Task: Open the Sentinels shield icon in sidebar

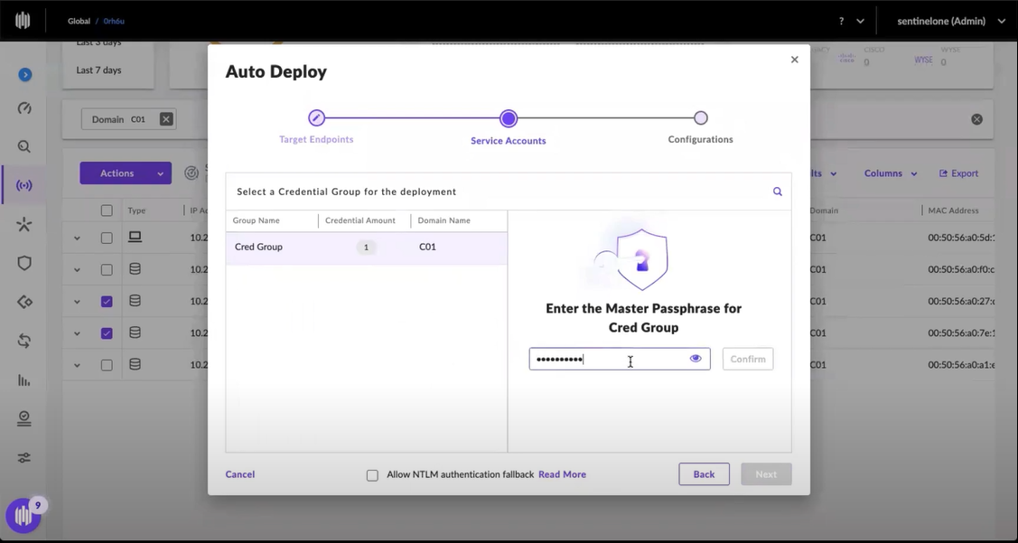Action: [24, 263]
